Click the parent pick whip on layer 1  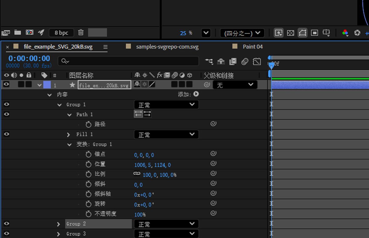click(207, 84)
